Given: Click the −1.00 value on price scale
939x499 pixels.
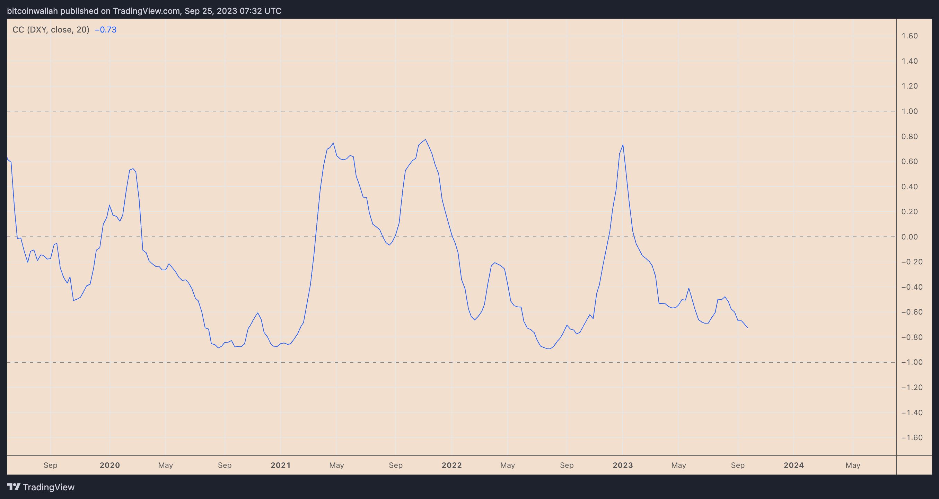Looking at the screenshot, I should [912, 362].
